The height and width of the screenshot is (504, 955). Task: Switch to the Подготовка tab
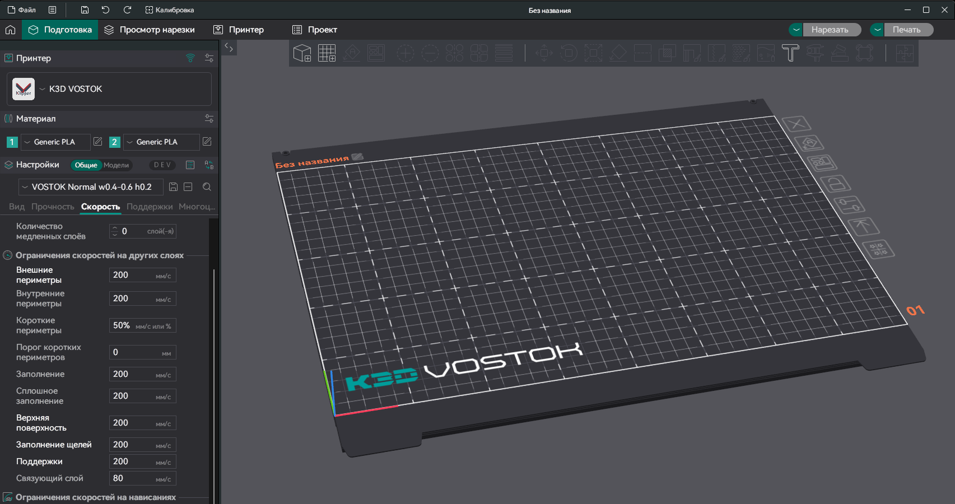[x=60, y=30]
